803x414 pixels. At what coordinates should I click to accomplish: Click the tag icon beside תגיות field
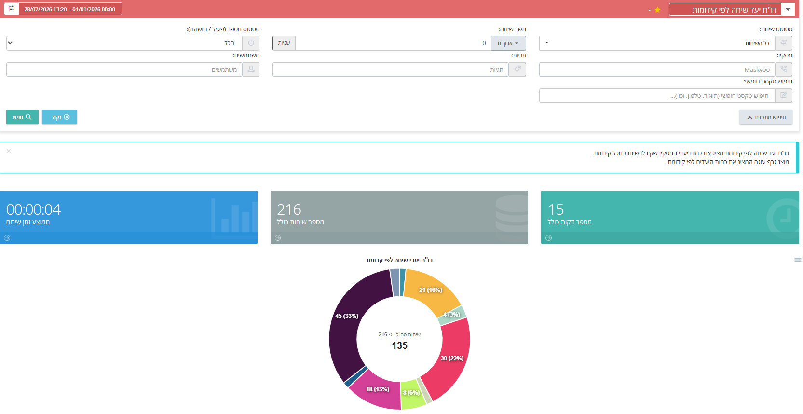(517, 69)
